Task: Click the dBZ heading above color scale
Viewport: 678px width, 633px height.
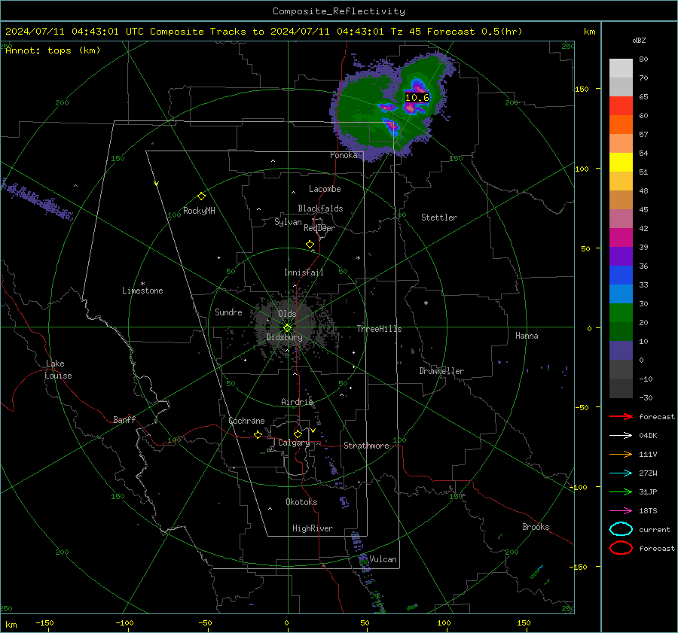Action: tap(639, 40)
